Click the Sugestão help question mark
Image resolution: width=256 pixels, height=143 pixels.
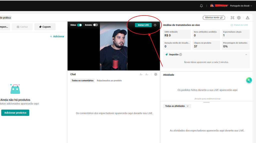pyautogui.click(x=180, y=55)
